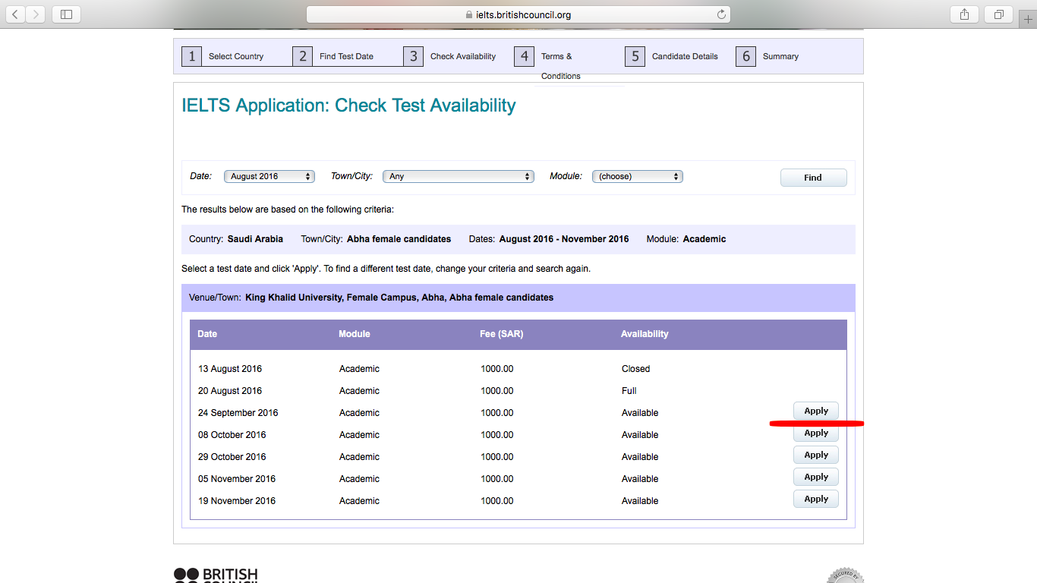
Task: Open the Module dropdown showing (choose)
Action: 638,176
